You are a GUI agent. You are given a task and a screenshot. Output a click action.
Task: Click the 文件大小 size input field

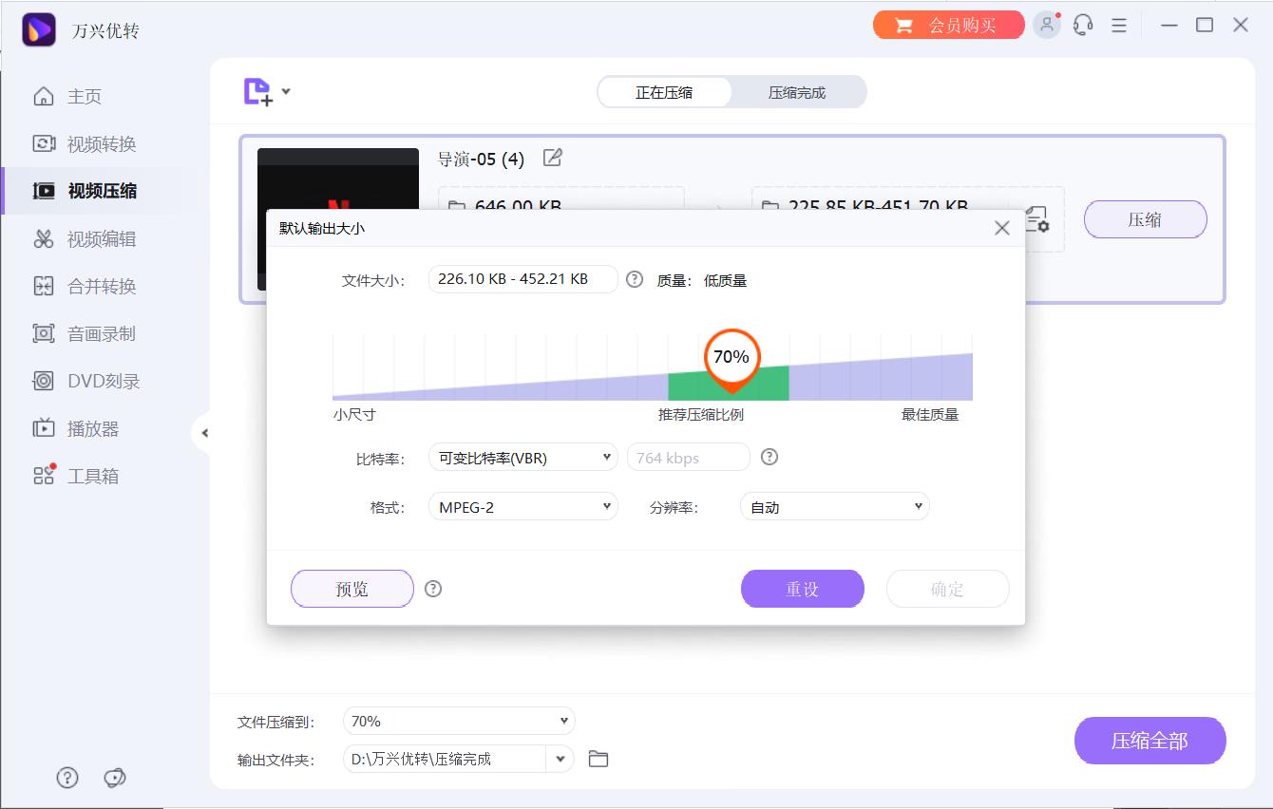pyautogui.click(x=522, y=279)
